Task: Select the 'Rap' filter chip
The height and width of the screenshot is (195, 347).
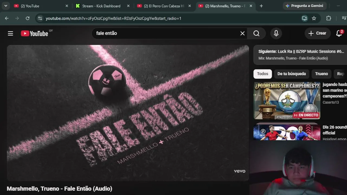Action: [340, 74]
